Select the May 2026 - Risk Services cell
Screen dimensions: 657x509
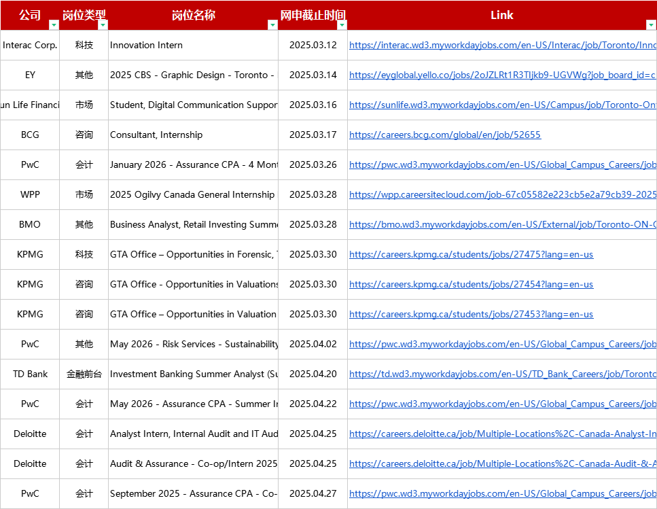pyautogui.click(x=193, y=344)
